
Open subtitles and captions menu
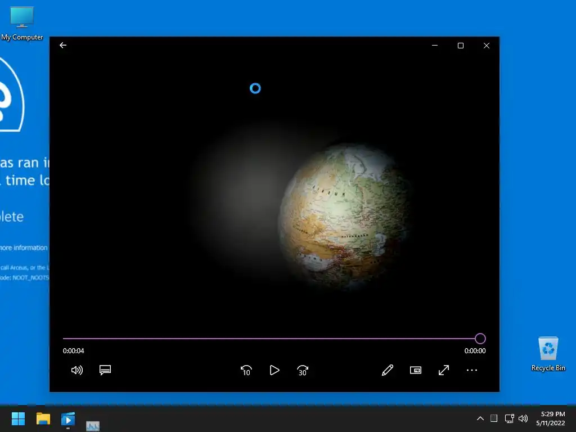coord(105,370)
